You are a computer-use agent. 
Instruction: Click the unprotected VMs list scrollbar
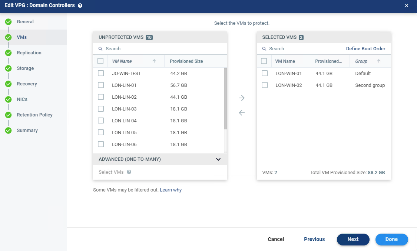coord(225,98)
